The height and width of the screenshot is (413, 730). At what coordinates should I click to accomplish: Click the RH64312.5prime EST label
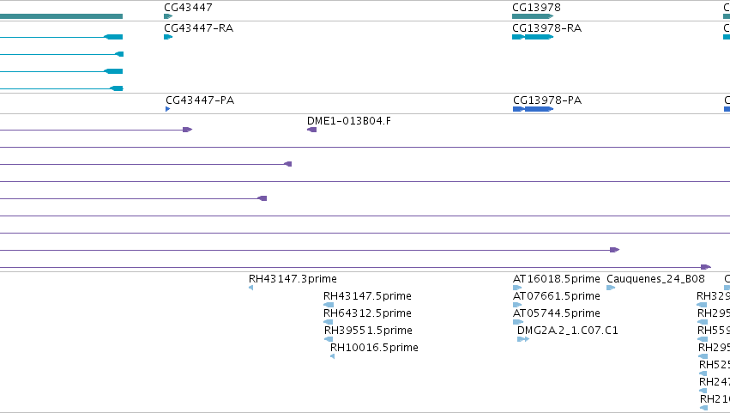pyautogui.click(x=367, y=313)
